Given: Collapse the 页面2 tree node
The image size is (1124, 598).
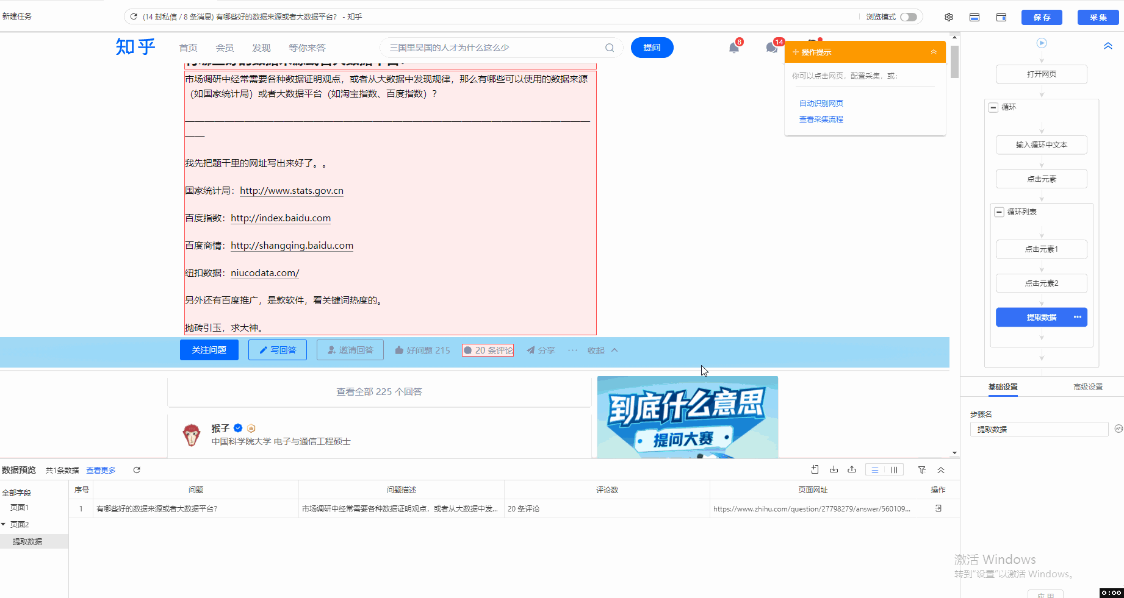Looking at the screenshot, I should pyautogui.click(x=4, y=524).
